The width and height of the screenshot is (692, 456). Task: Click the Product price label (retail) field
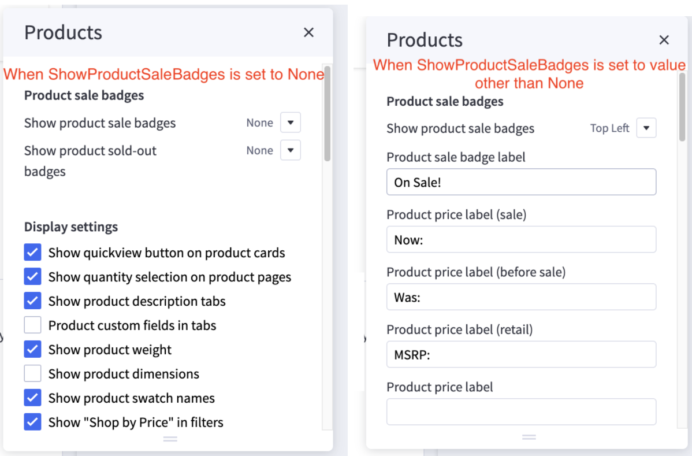coord(521,354)
